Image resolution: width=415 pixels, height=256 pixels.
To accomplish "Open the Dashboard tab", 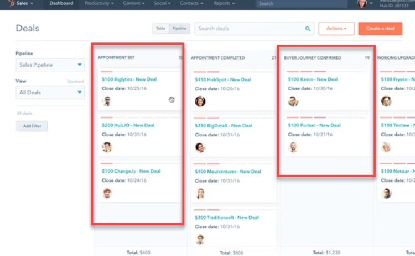I will click(x=61, y=4).
